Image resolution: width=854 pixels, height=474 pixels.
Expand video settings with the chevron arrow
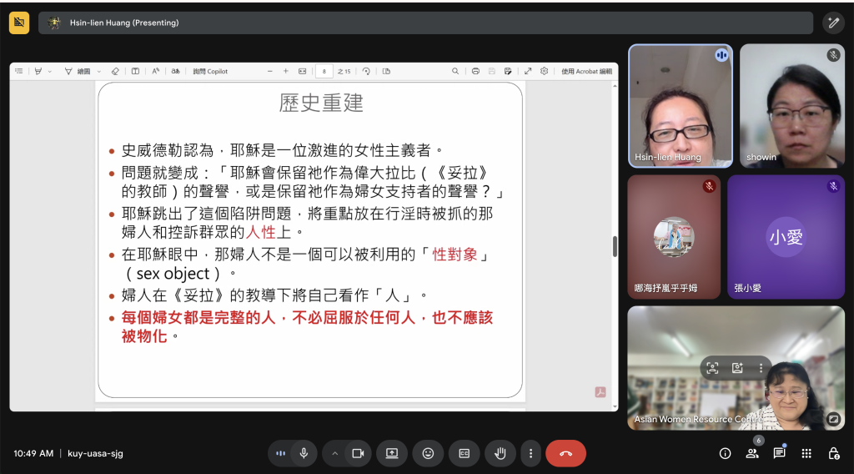[335, 453]
